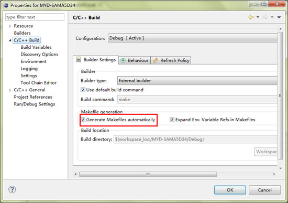Open the Configuration dropdown
This screenshot has height=203, width=288.
pos(193,38)
